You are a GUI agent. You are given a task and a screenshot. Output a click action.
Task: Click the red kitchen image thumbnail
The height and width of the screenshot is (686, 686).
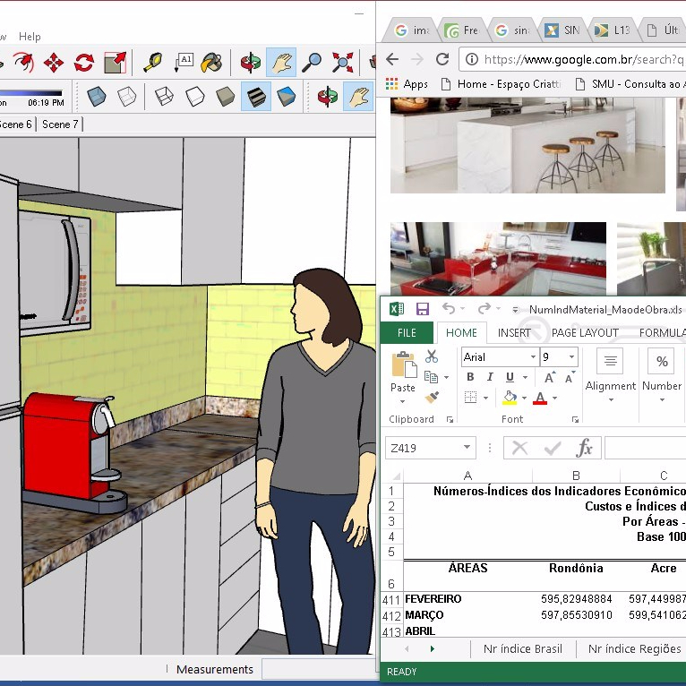(x=498, y=260)
